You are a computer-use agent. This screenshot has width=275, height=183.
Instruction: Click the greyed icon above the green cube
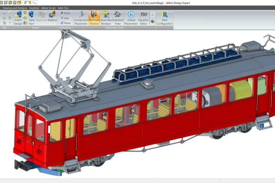[x=153, y=15]
